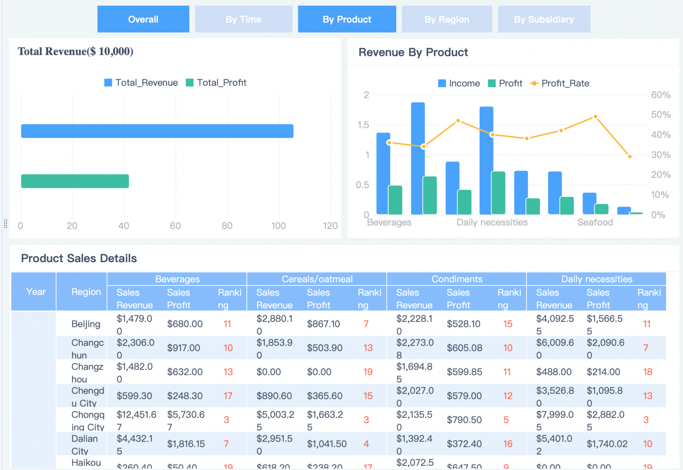Click the dashboard drag handle icon
The image size is (683, 470).
(x=5, y=224)
